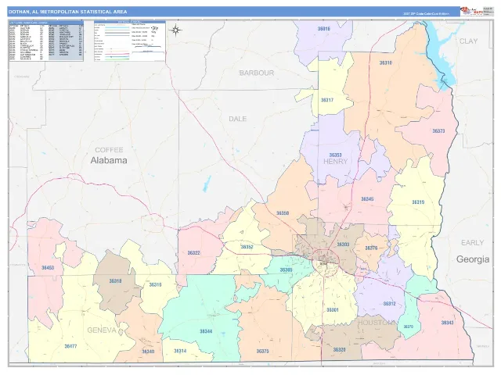Click ZIP code label 36305

286,270
